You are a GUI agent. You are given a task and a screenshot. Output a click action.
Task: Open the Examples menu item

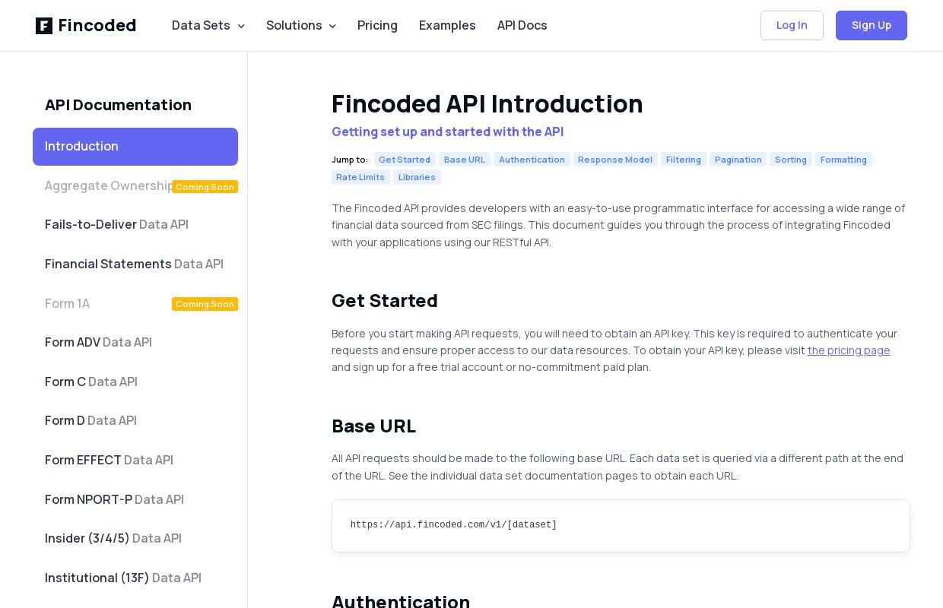tap(447, 25)
